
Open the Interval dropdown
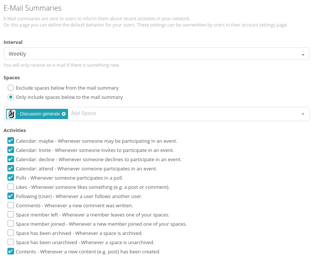point(155,54)
